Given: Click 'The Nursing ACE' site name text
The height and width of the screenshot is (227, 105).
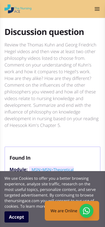Looking at the screenshot, I should point(23,10).
